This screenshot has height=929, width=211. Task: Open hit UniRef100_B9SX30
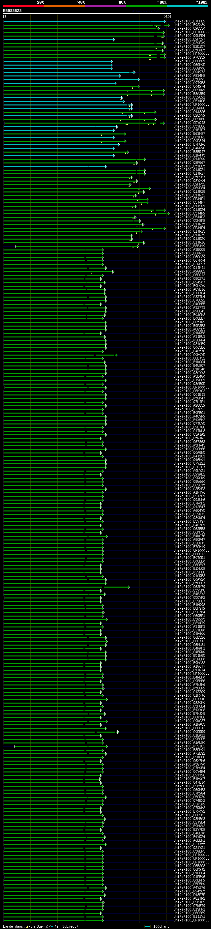coord(189,25)
